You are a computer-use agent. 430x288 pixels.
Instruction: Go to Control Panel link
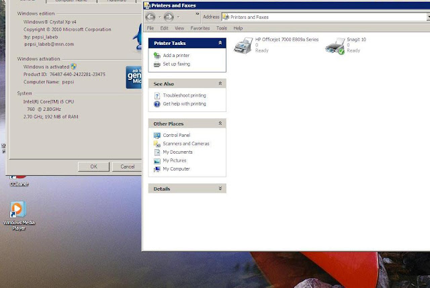coord(176,135)
